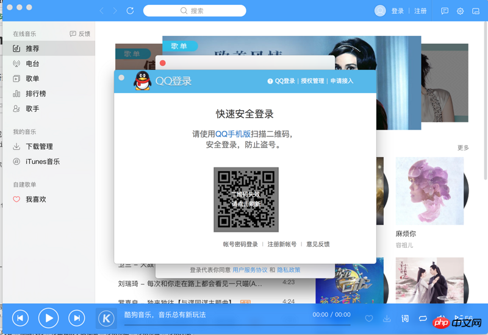
Task: Go forward with the right arrow
Action: coord(115,11)
